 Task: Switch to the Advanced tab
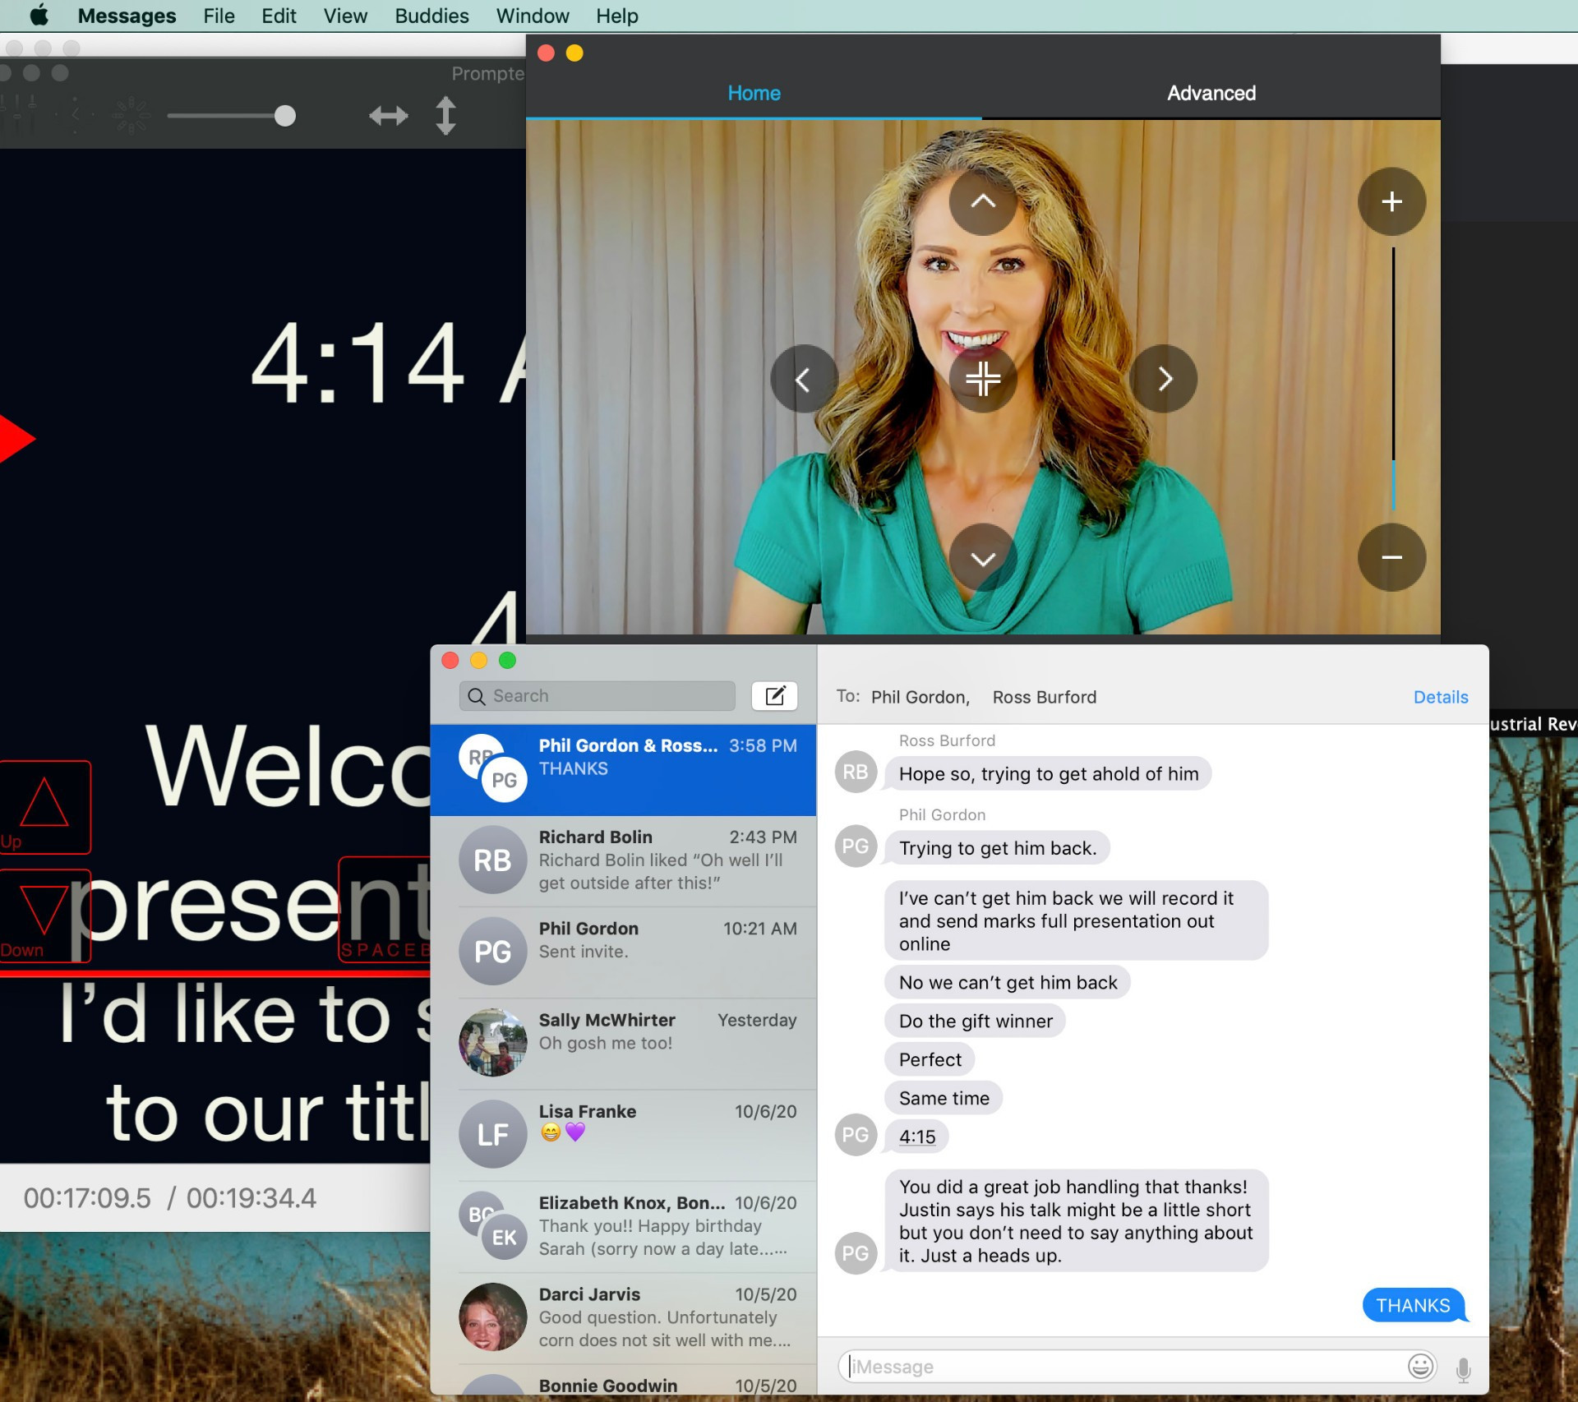[x=1211, y=93]
